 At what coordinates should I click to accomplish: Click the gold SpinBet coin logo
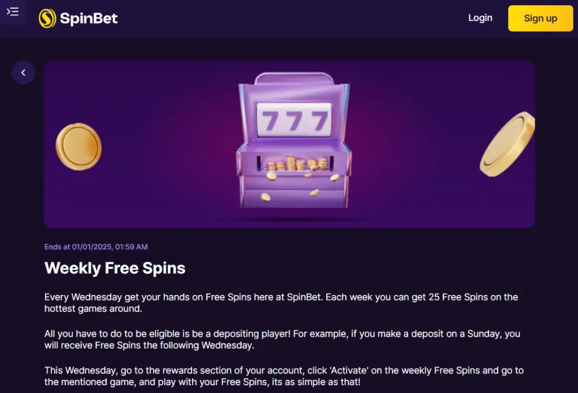[x=47, y=17]
